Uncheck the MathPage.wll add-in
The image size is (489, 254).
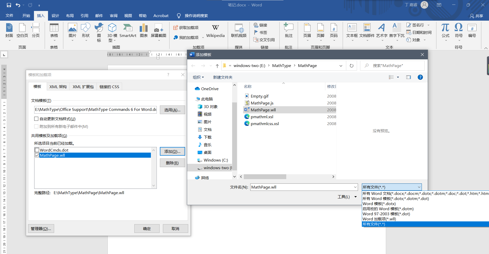[x=37, y=155]
